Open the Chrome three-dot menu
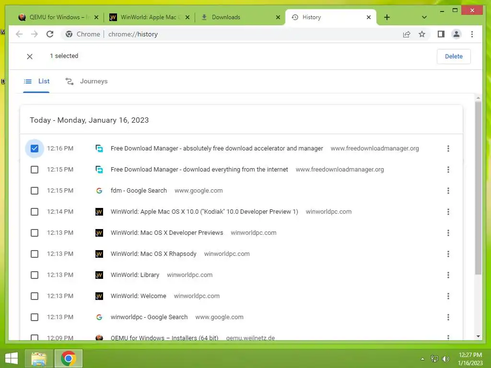 [x=472, y=34]
